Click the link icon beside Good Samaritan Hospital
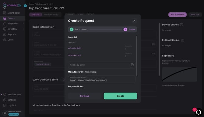The image size is (204, 117). tap(153, 54)
